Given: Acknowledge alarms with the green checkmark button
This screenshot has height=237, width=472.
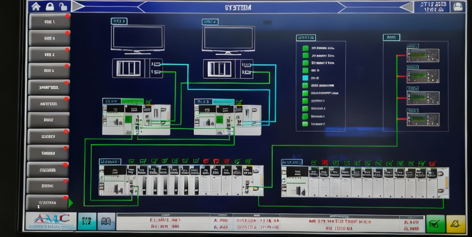Looking at the screenshot, I should click(435, 224).
